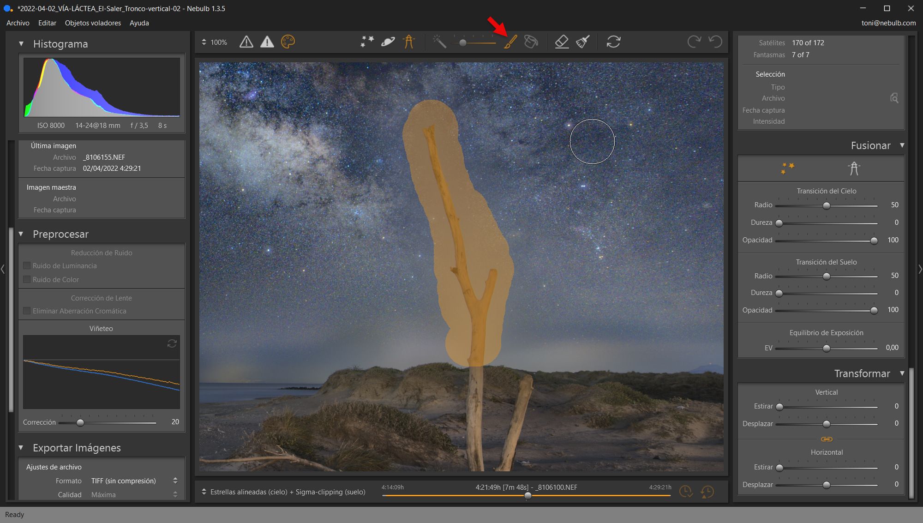Switch Fusionar to stars sky mode
923x523 pixels.
point(787,168)
